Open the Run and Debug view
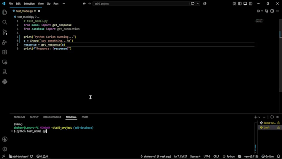Viewport: 282px width, 159px height. [5, 42]
